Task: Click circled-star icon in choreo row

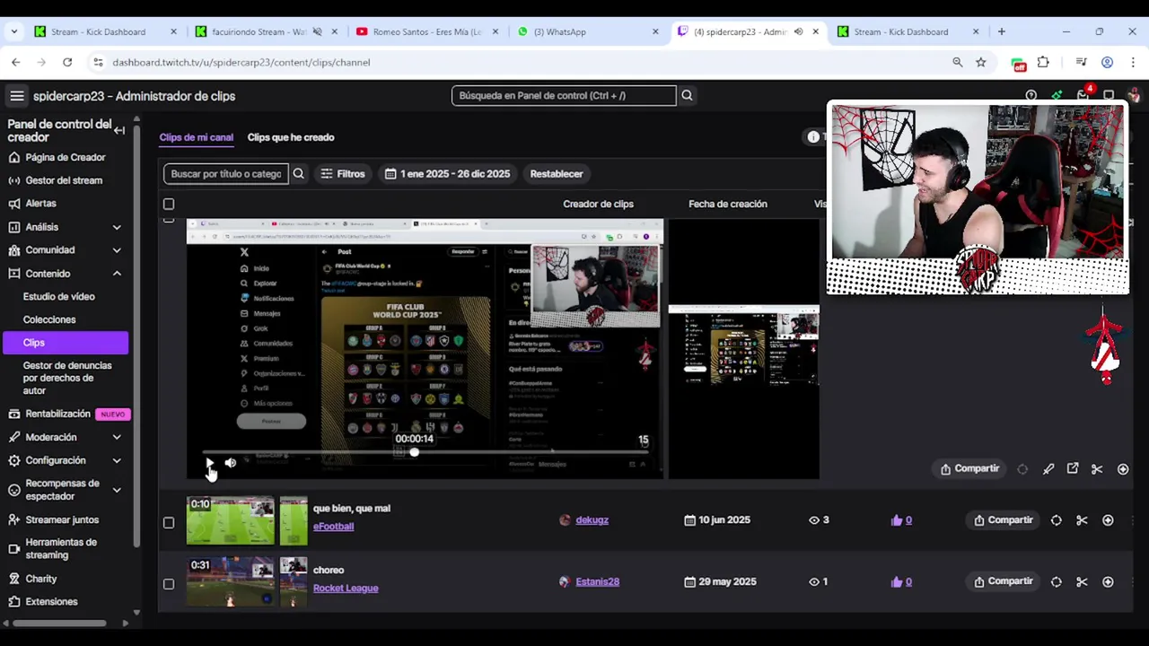Action: point(1108,581)
